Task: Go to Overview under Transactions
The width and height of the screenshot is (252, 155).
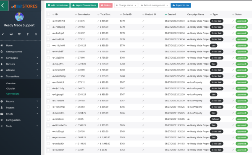Action: [x=11, y=83]
